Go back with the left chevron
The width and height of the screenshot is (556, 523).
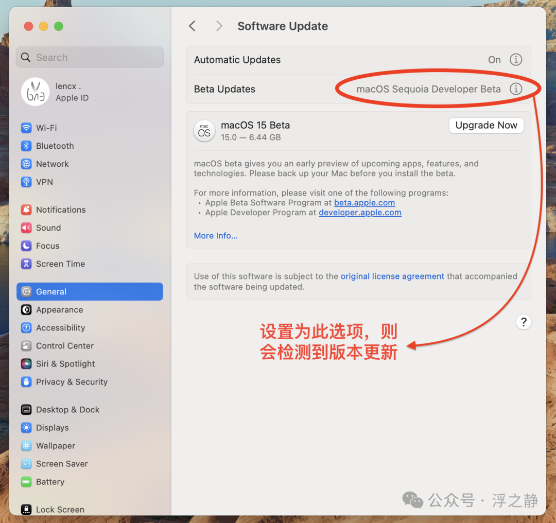tap(193, 26)
